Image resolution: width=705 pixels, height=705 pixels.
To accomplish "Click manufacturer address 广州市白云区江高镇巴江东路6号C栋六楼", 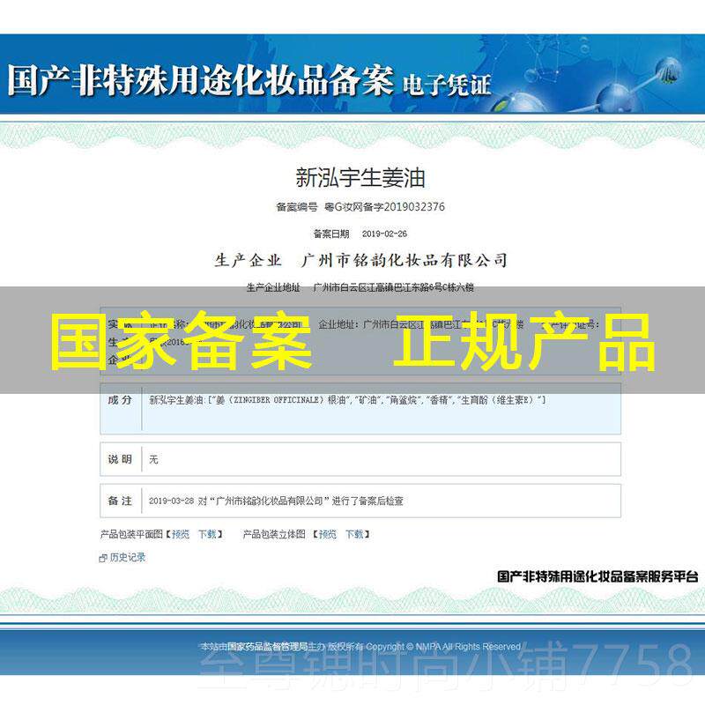I will [393, 287].
